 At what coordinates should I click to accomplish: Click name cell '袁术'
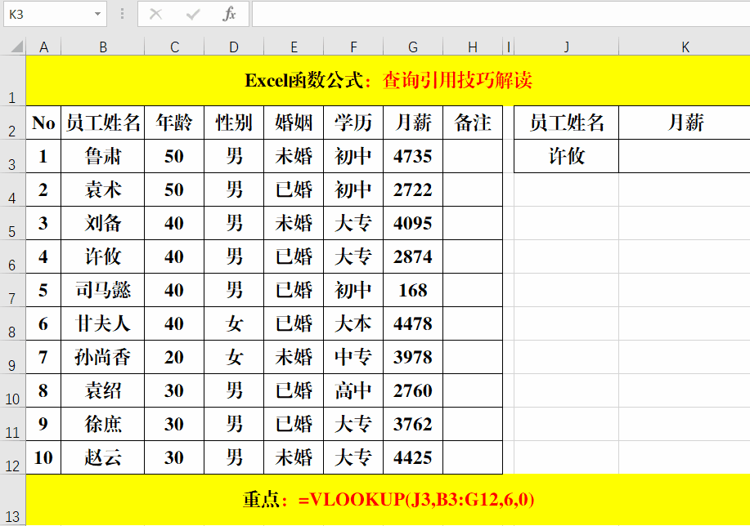[103, 189]
